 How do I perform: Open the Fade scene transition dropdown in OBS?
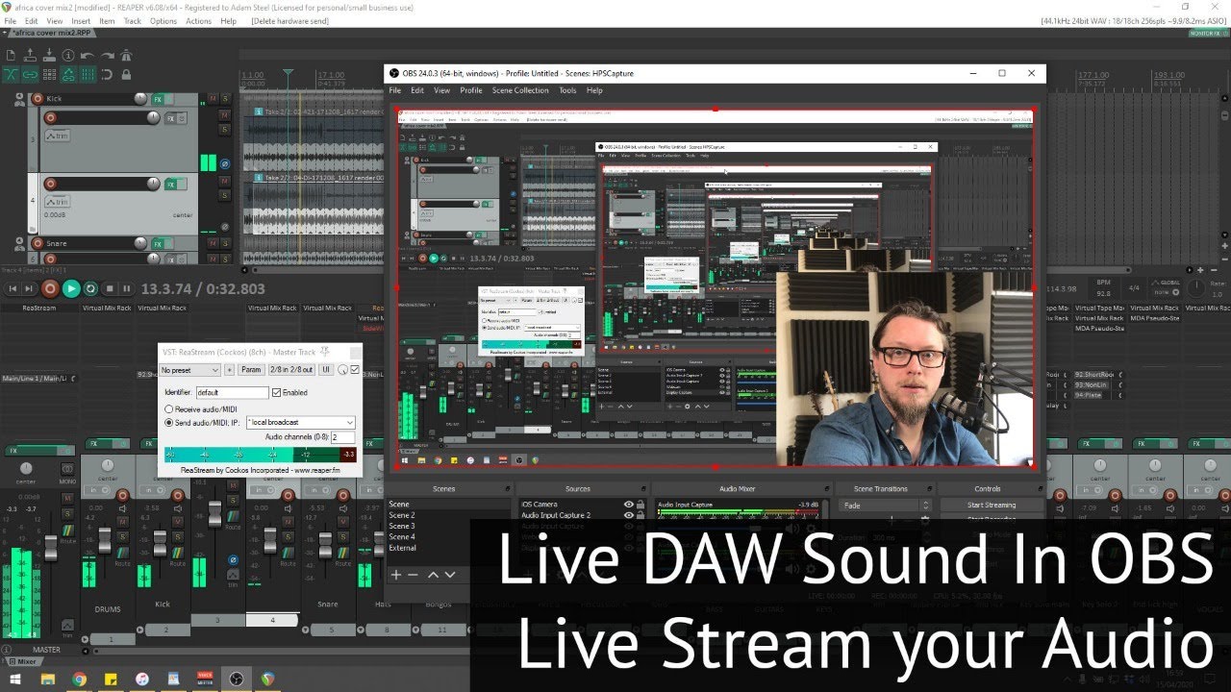coord(886,506)
